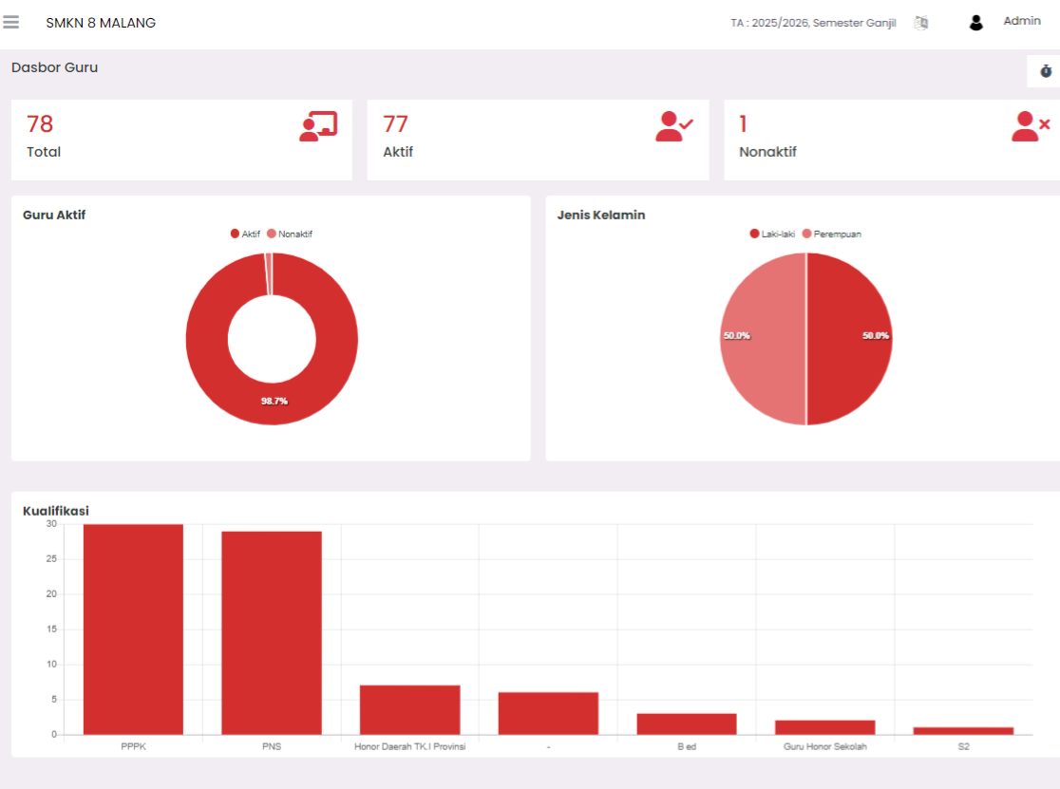The width and height of the screenshot is (1060, 789).
Task: Toggle Aktif legend in Guru Aktif chart
Action: coord(245,234)
